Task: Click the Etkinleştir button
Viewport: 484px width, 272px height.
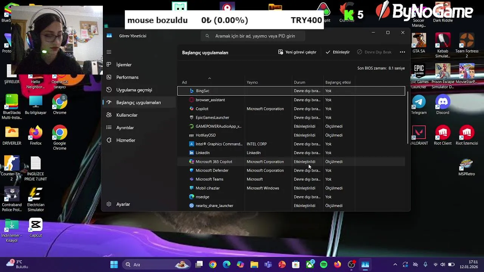Action: coord(338,52)
